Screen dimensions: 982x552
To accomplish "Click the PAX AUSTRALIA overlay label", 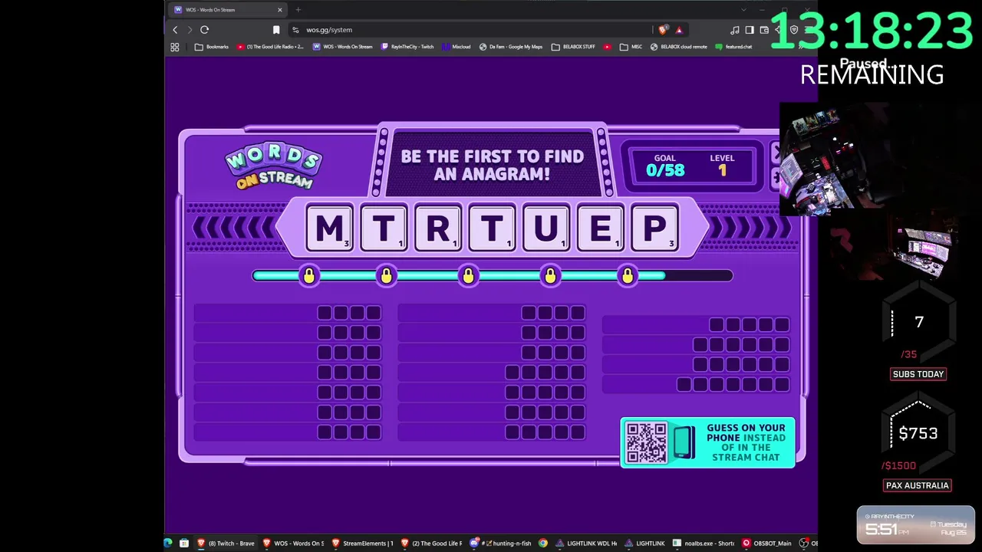I will point(918,485).
